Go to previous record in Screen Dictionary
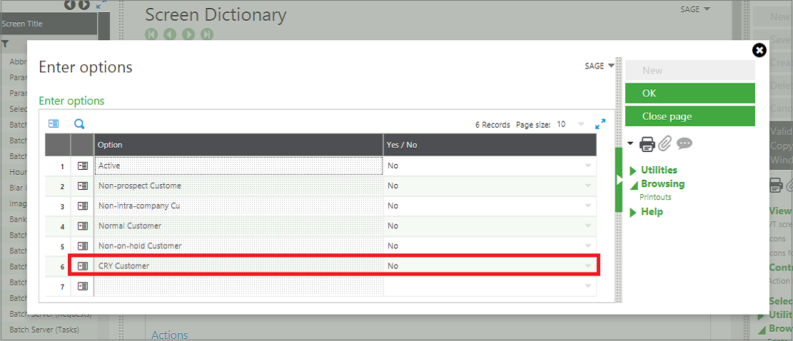The height and width of the screenshot is (341, 793). coord(169,34)
